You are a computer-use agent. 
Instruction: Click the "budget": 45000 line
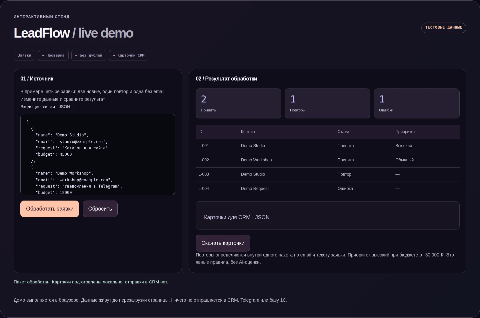tap(54, 154)
